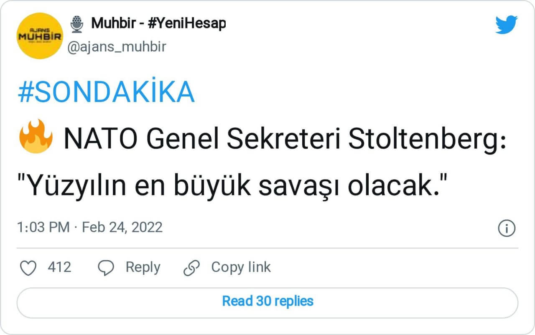The width and height of the screenshot is (535, 335).
Task: Click the microphone emoji beside the account name
Action: pos(76,24)
